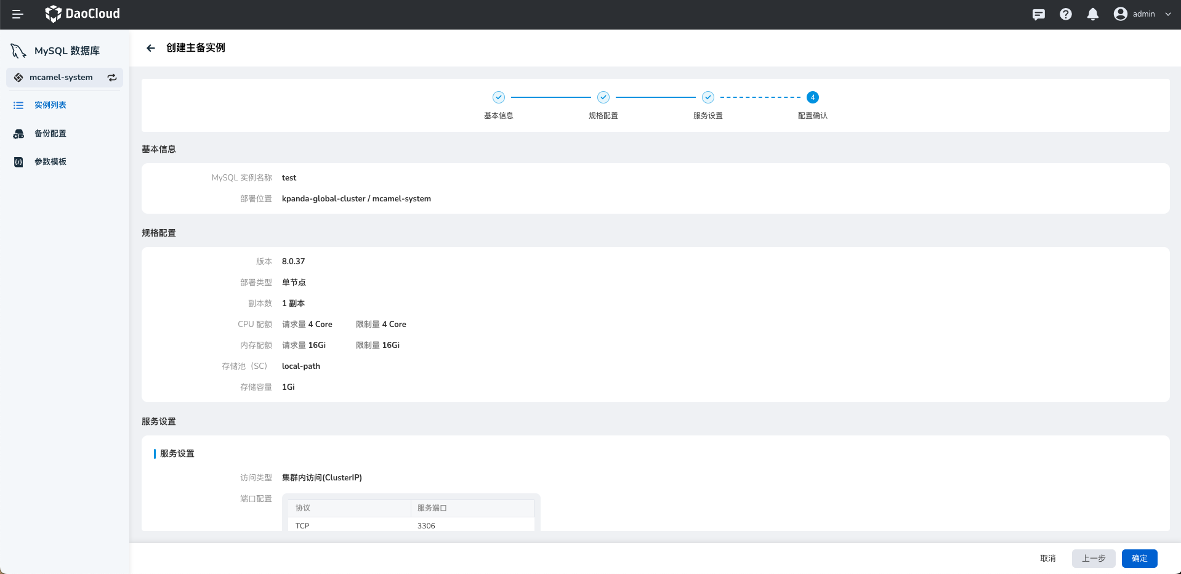Click the admin user avatar icon
Image resolution: width=1181 pixels, height=574 pixels.
[x=1120, y=14]
